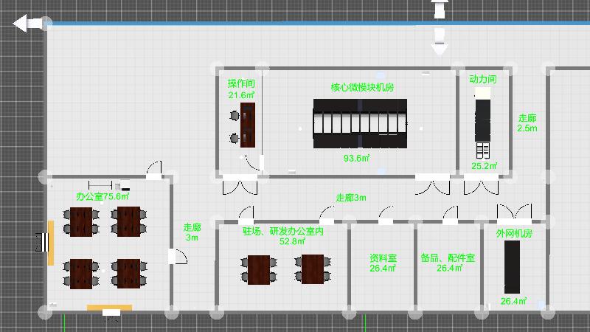Click the double door below 动力间

(480, 185)
